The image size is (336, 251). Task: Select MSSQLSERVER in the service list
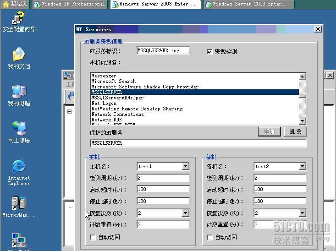point(195,92)
